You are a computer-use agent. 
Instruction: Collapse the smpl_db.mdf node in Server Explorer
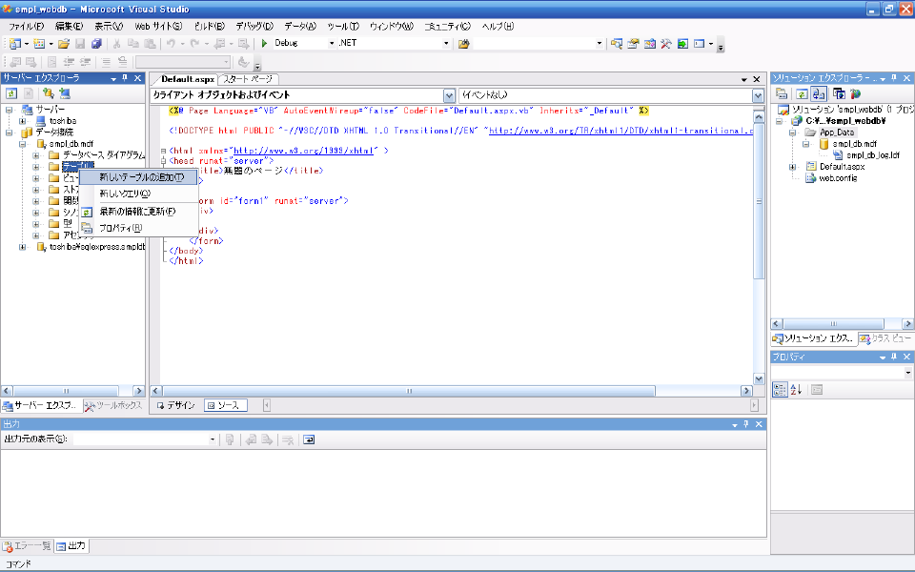23,144
